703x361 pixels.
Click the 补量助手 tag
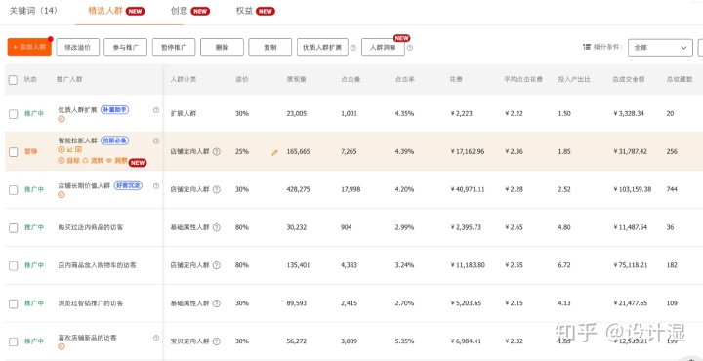coord(115,109)
